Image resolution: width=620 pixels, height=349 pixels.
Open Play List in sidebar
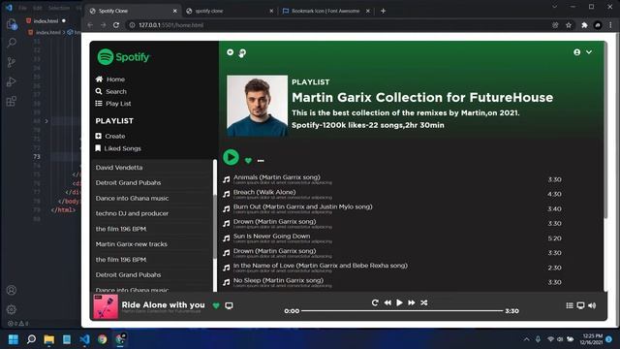pyautogui.click(x=113, y=104)
